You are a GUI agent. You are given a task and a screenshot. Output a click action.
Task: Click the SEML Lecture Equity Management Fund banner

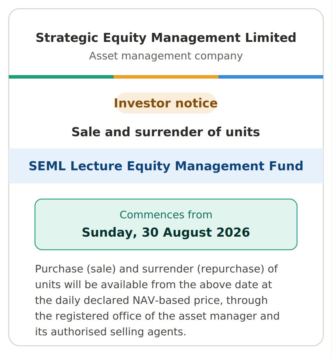(x=166, y=166)
